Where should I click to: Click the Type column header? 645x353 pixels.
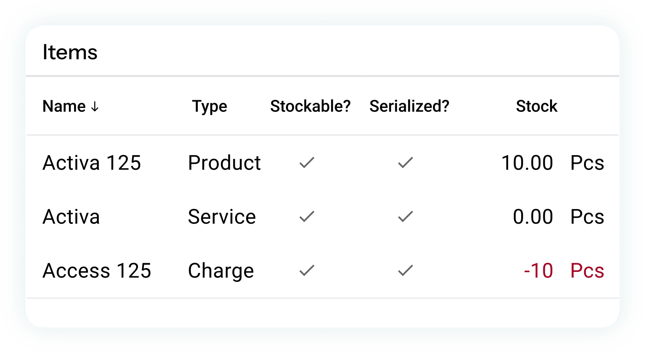[x=209, y=107]
